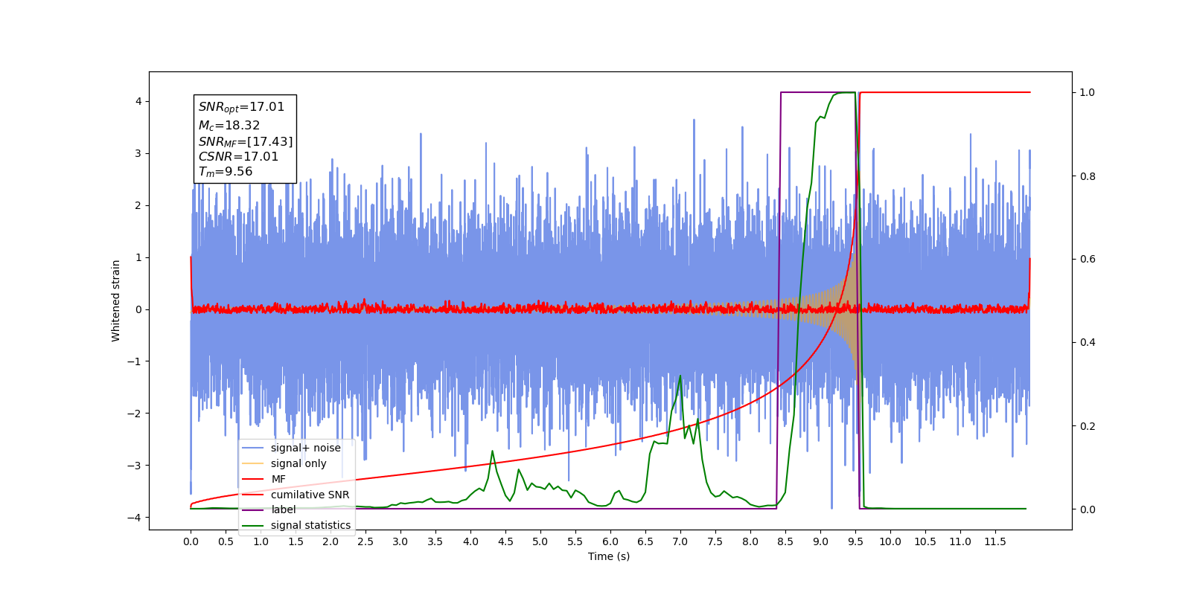Click the 1.0 tick label on the time axis
The height and width of the screenshot is (595, 1191).
pos(261,541)
